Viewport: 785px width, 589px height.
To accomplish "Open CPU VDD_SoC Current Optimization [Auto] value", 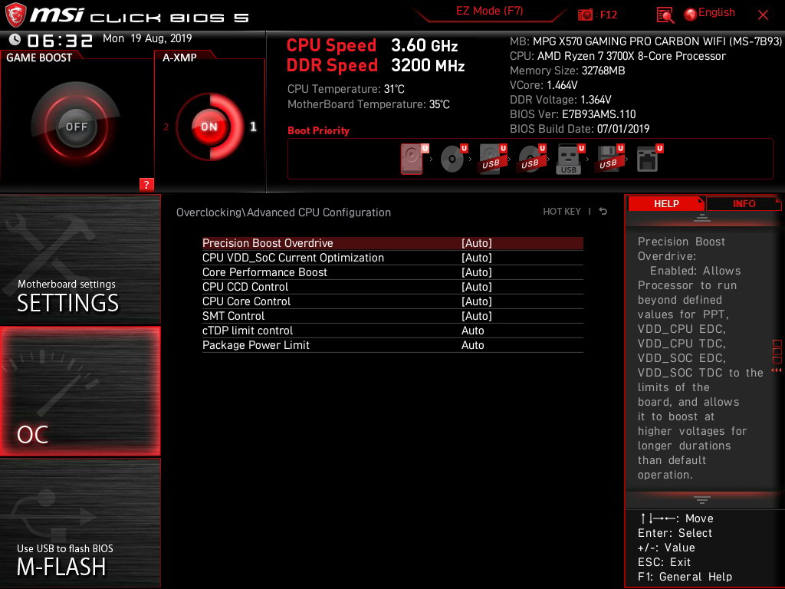I will coord(477,258).
